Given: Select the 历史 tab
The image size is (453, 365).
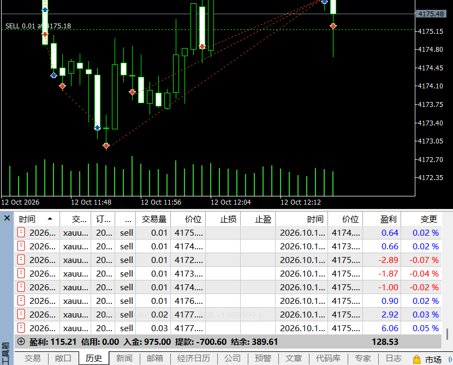Looking at the screenshot, I should (x=94, y=358).
